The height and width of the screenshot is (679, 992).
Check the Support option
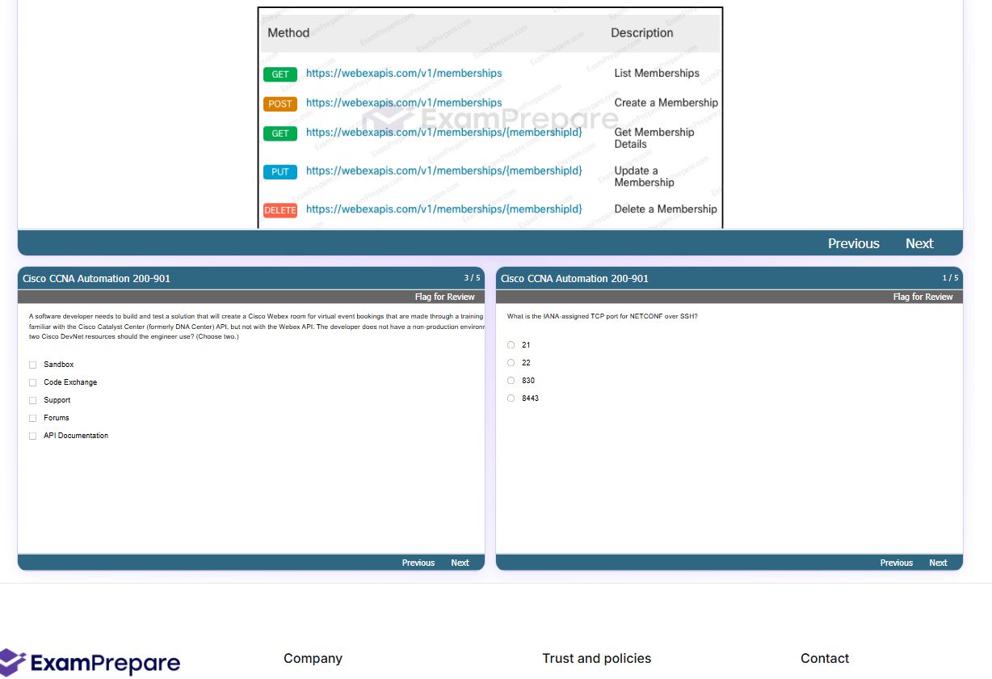(33, 400)
